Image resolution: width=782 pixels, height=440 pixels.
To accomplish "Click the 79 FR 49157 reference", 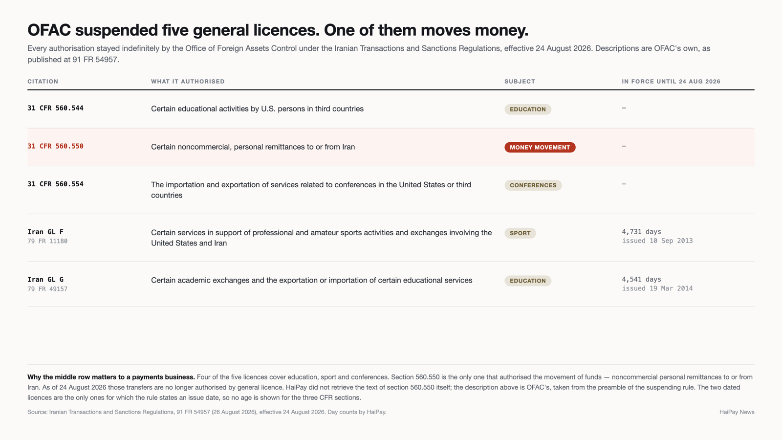I will [x=47, y=289].
